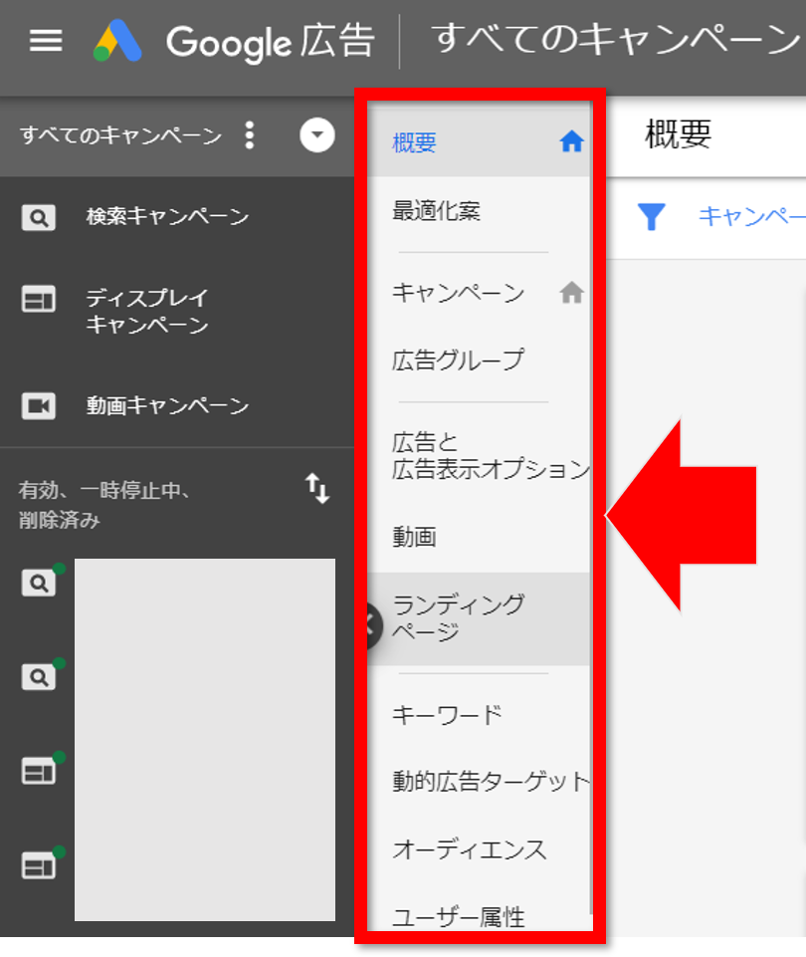806x957 pixels.
Task: Select the second search campaign row icon
Action: [x=40, y=676]
